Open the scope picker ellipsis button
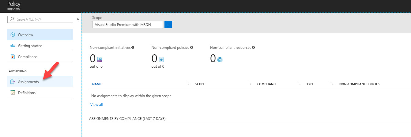This screenshot has height=137, width=411. [168, 25]
